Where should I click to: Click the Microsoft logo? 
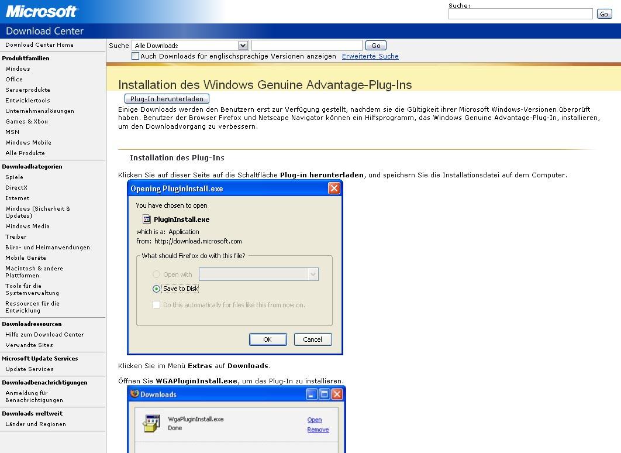click(x=41, y=11)
